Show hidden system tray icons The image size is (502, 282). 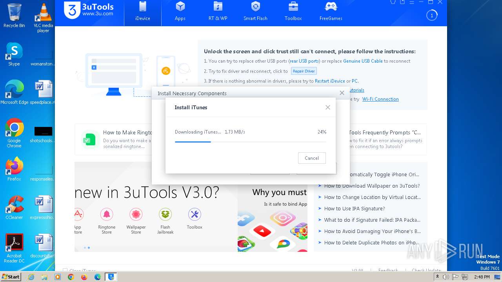click(437, 277)
